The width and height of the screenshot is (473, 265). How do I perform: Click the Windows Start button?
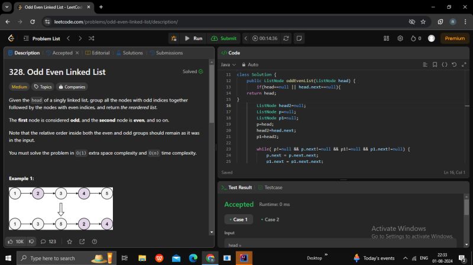coord(8,258)
